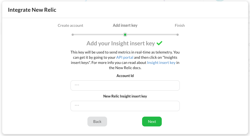Select the Finish step label
The width and height of the screenshot is (250, 136).
click(180, 25)
